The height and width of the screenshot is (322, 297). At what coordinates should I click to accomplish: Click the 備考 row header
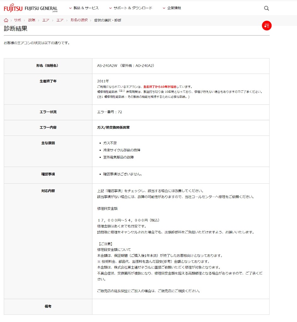(x=48, y=307)
